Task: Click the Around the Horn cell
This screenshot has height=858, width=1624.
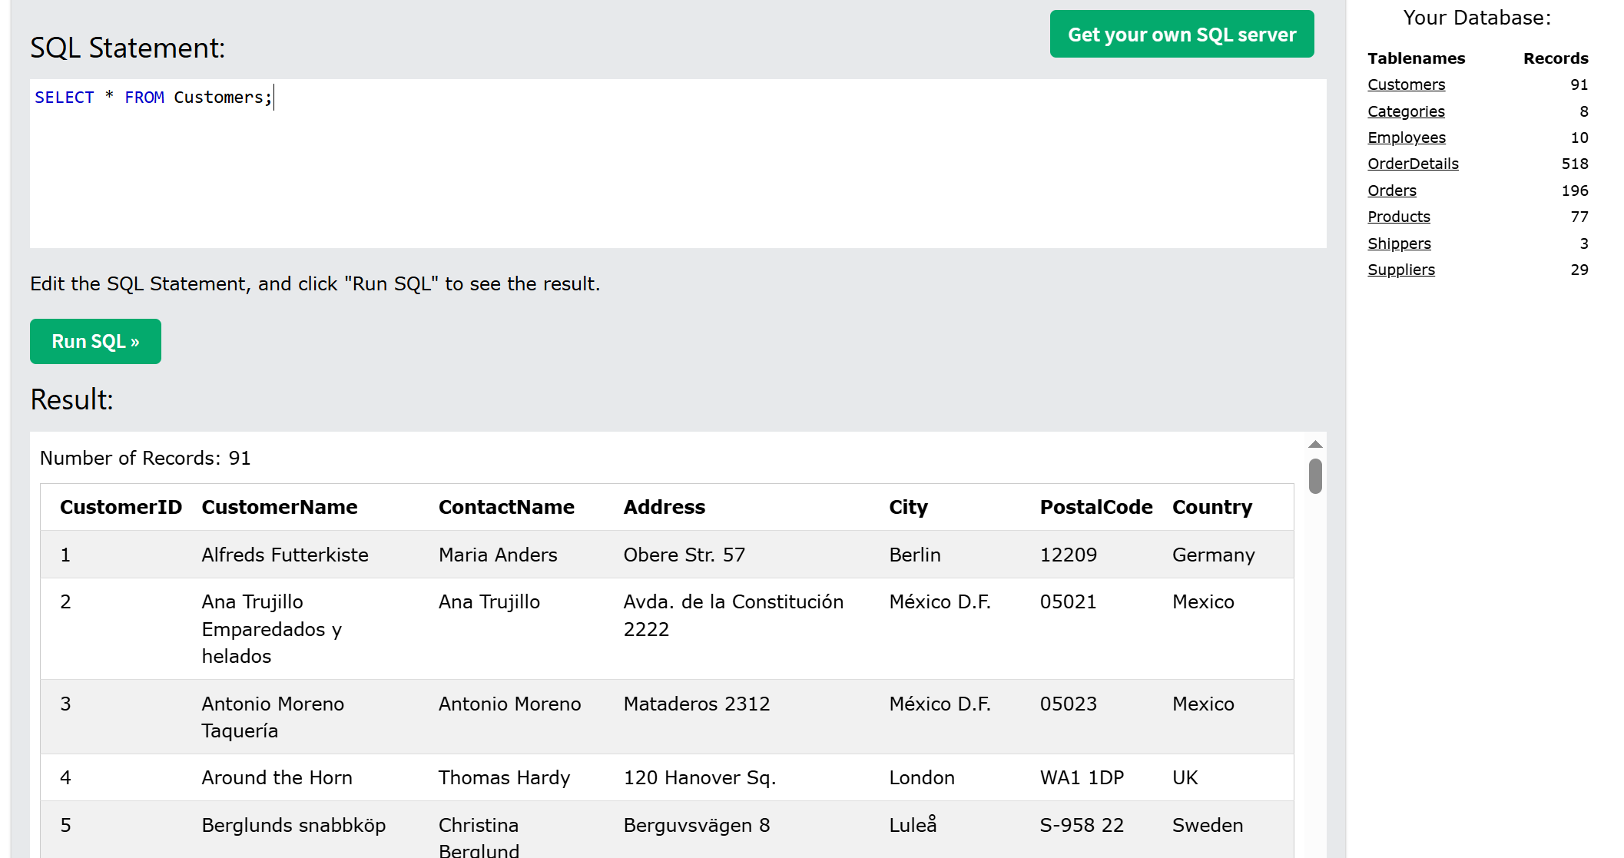Action: (277, 777)
